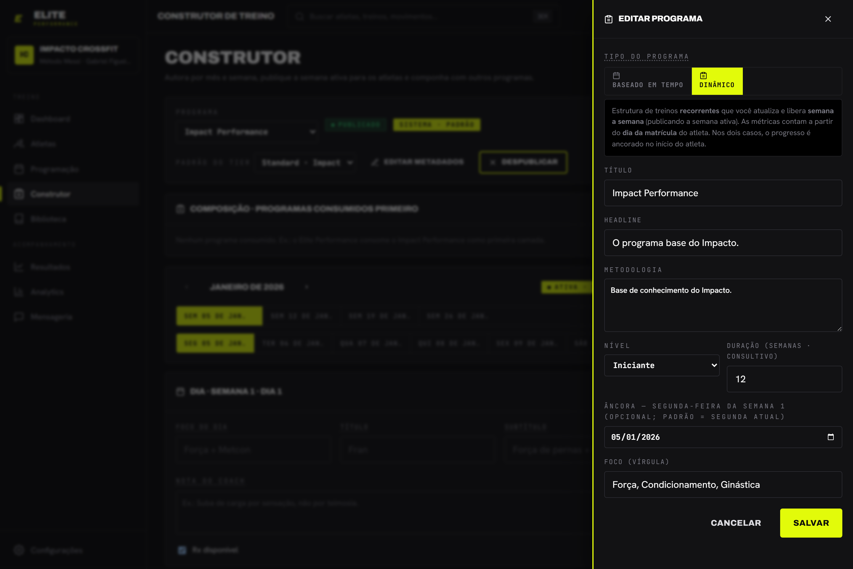Image resolution: width=853 pixels, height=569 pixels.
Task: Click the description text about treinos recorrentes
Action: pyautogui.click(x=723, y=127)
